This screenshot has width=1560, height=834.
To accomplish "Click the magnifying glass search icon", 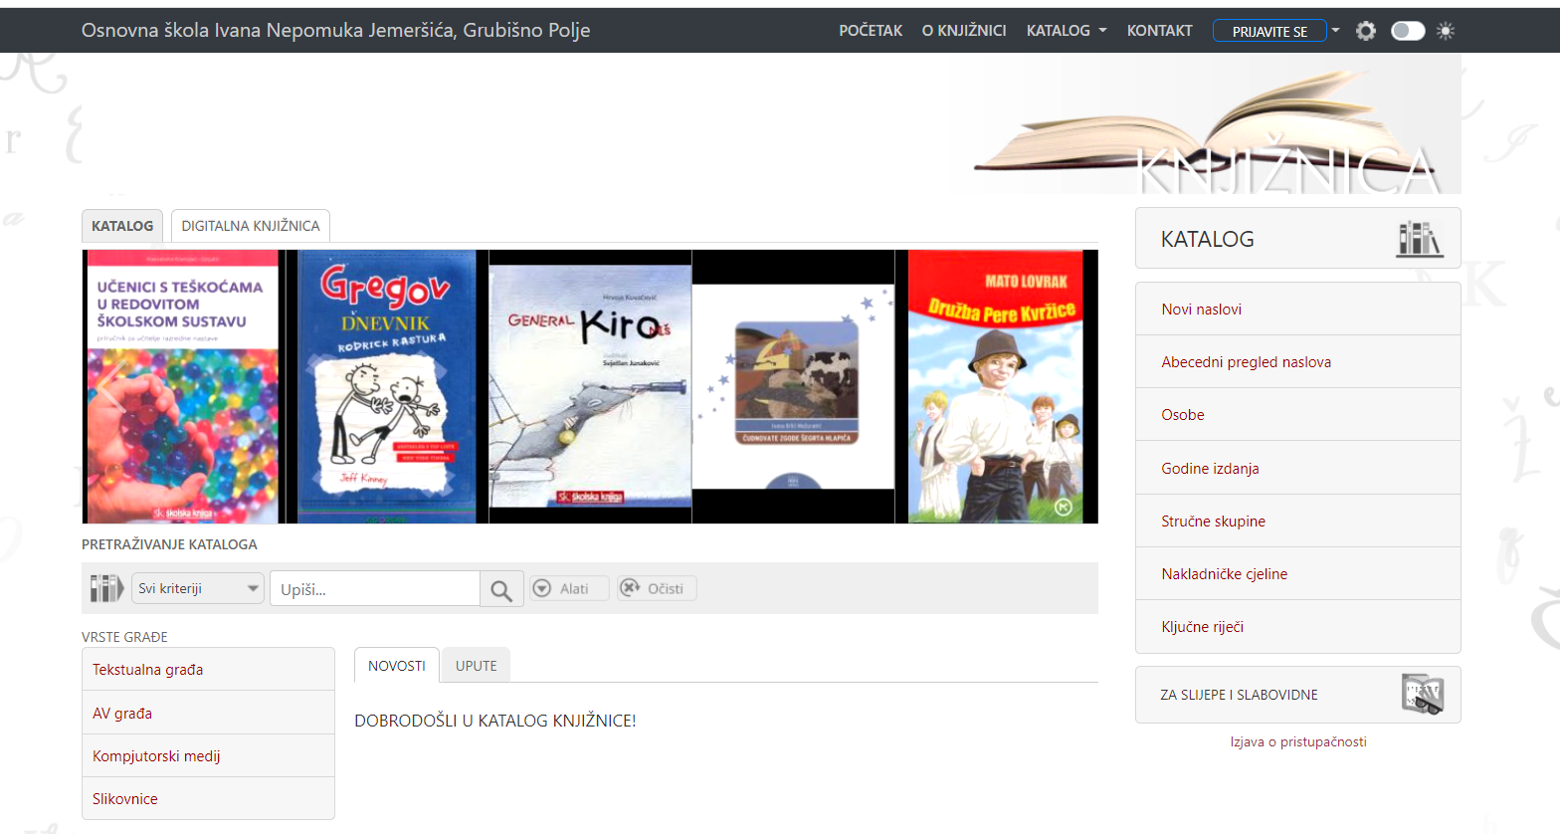I will [501, 589].
